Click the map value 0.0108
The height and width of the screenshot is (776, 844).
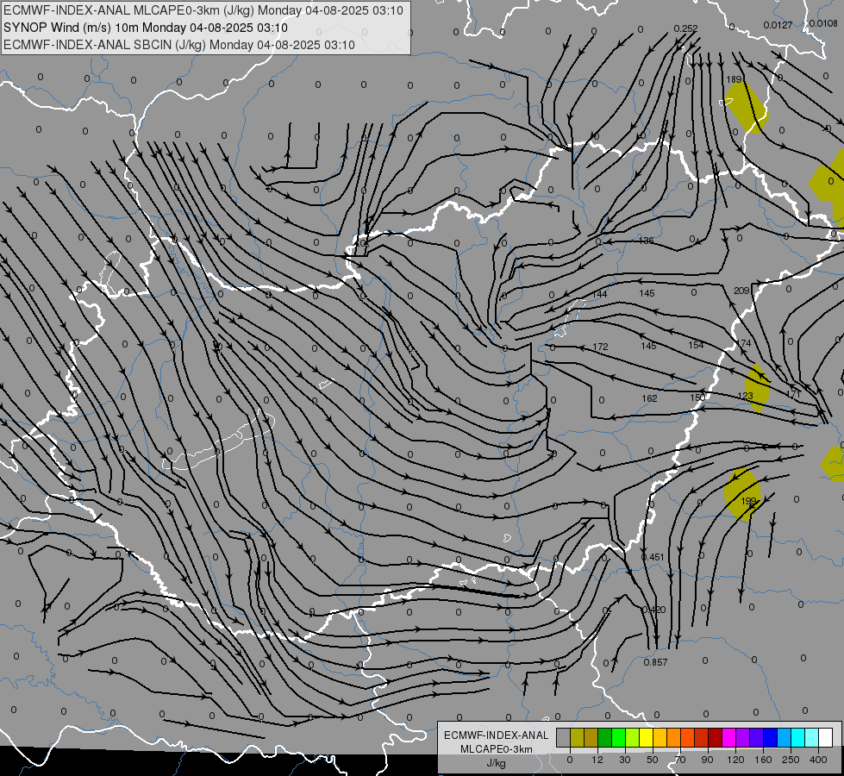[x=823, y=23]
